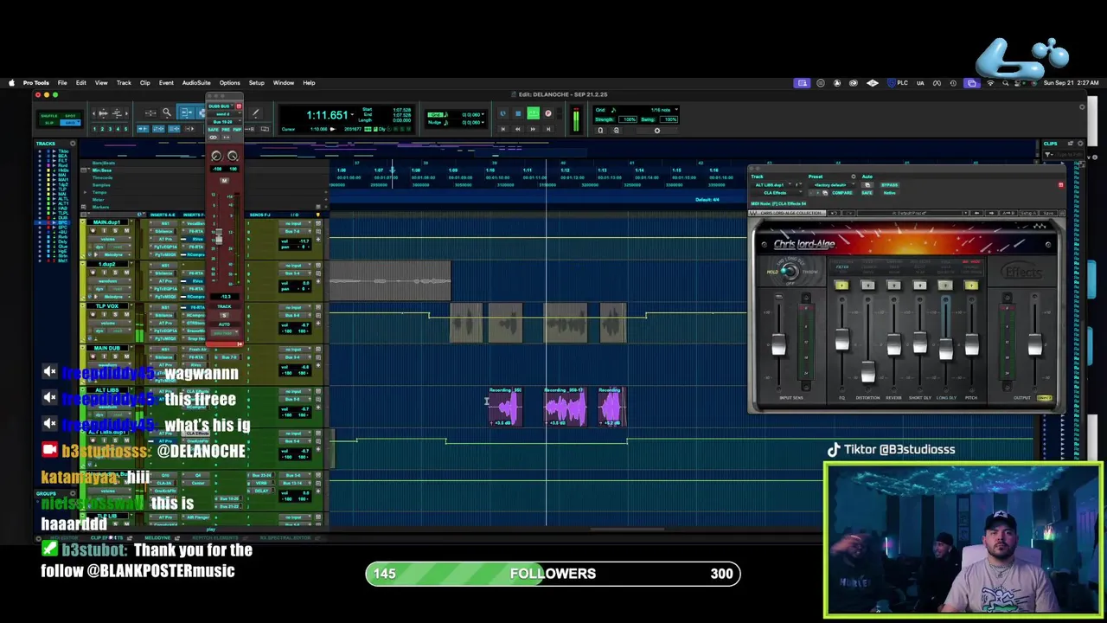
Task: Open the Options menu
Action: 229,83
